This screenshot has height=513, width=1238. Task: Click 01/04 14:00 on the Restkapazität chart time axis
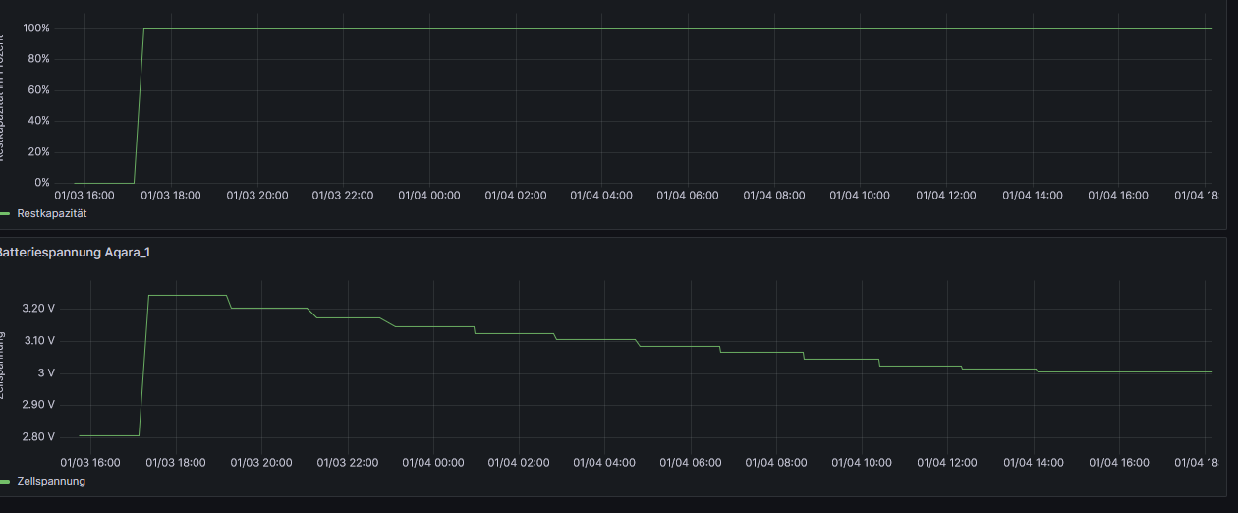point(1033,196)
